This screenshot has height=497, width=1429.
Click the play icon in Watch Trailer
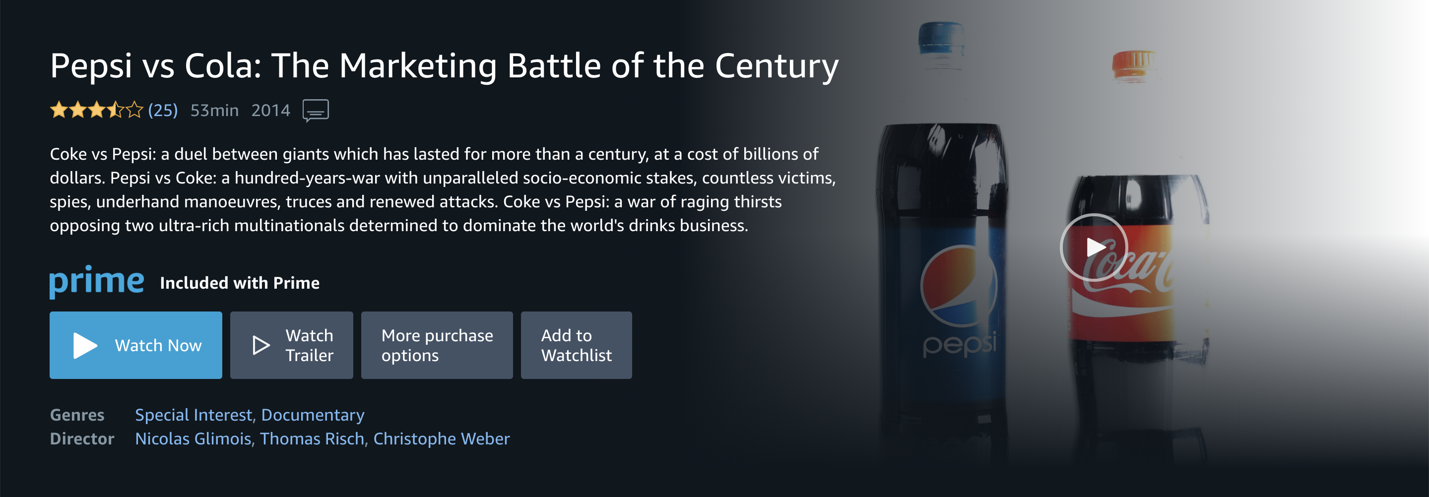[260, 345]
